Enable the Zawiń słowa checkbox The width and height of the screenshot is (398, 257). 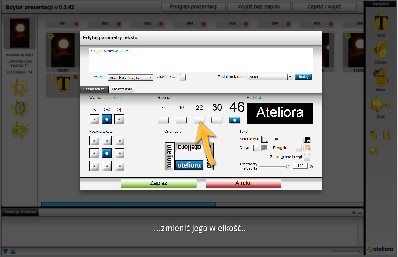click(183, 77)
